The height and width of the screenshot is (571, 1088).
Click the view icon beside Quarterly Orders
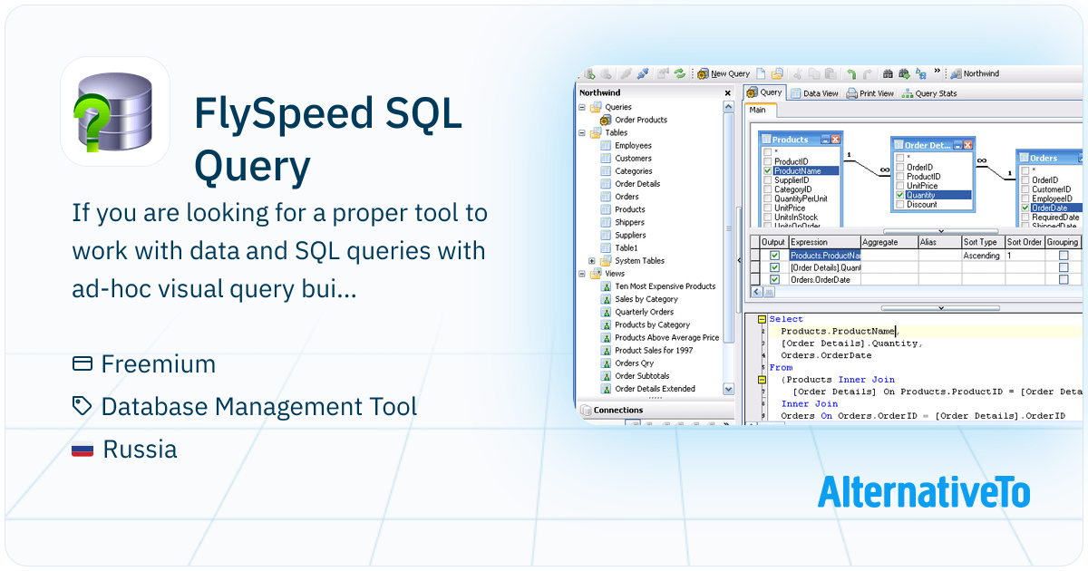[606, 312]
